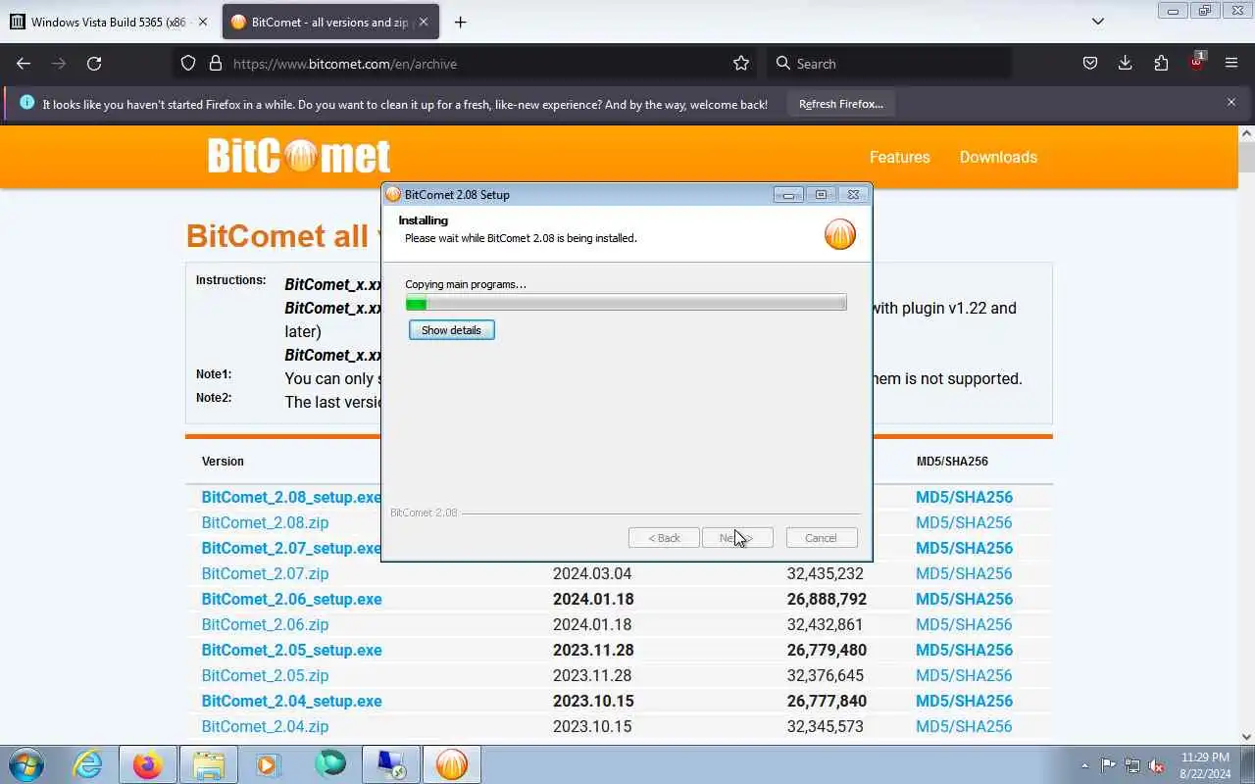Download BitComet_2.04.zip
The height and width of the screenshot is (784, 1255).
point(265,726)
